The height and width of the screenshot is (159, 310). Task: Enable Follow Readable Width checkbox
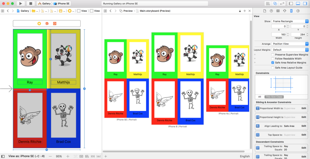pos(273,59)
